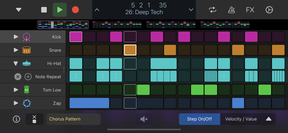
Task: Open the Chorus Pattern name field
Action: tap(74, 119)
